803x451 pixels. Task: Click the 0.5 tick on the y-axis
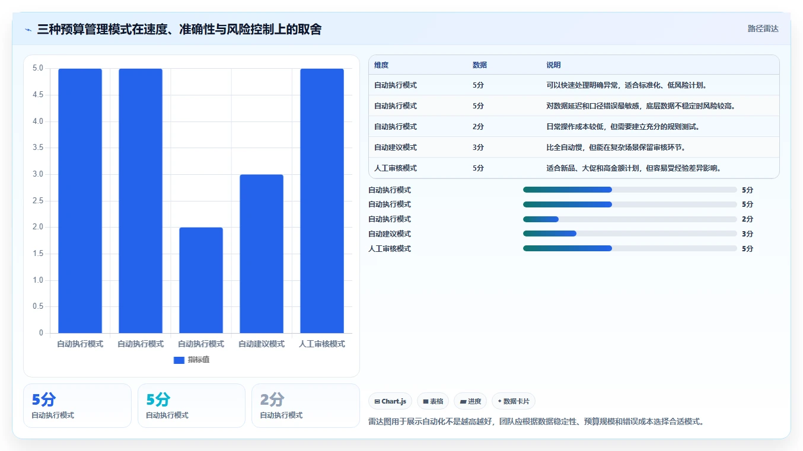[38, 306]
